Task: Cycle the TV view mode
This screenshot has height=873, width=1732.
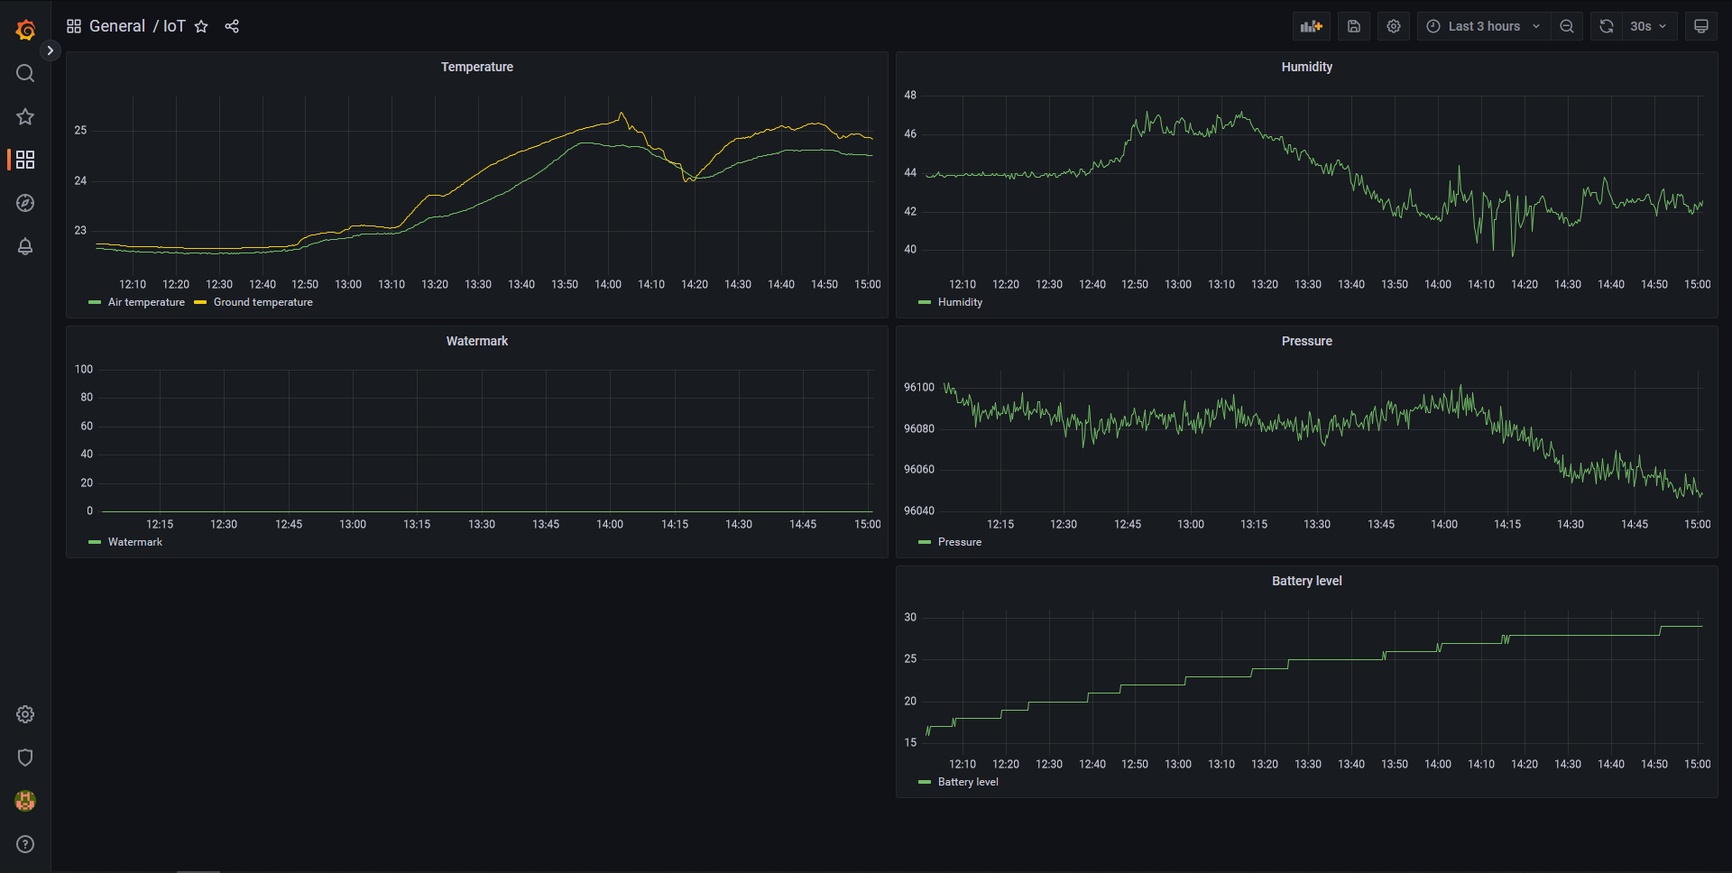Action: pyautogui.click(x=1701, y=26)
